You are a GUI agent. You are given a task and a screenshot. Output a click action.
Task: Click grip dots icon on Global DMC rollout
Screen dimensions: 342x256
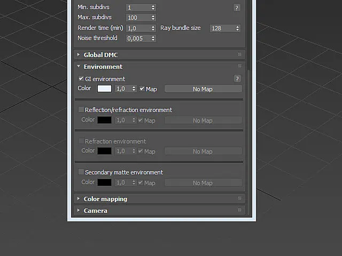click(239, 54)
